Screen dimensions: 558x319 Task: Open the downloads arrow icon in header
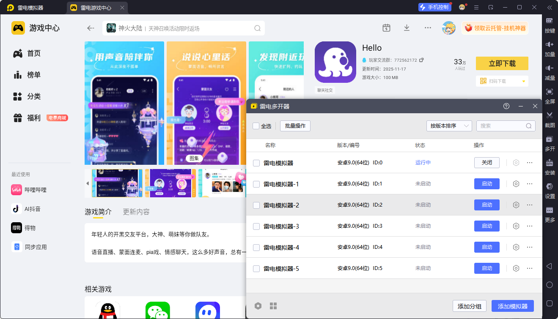(407, 28)
